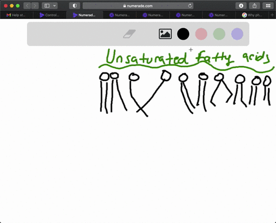Enter full screen with green button
Screen dimensions: 276x223
(x=18, y=6)
